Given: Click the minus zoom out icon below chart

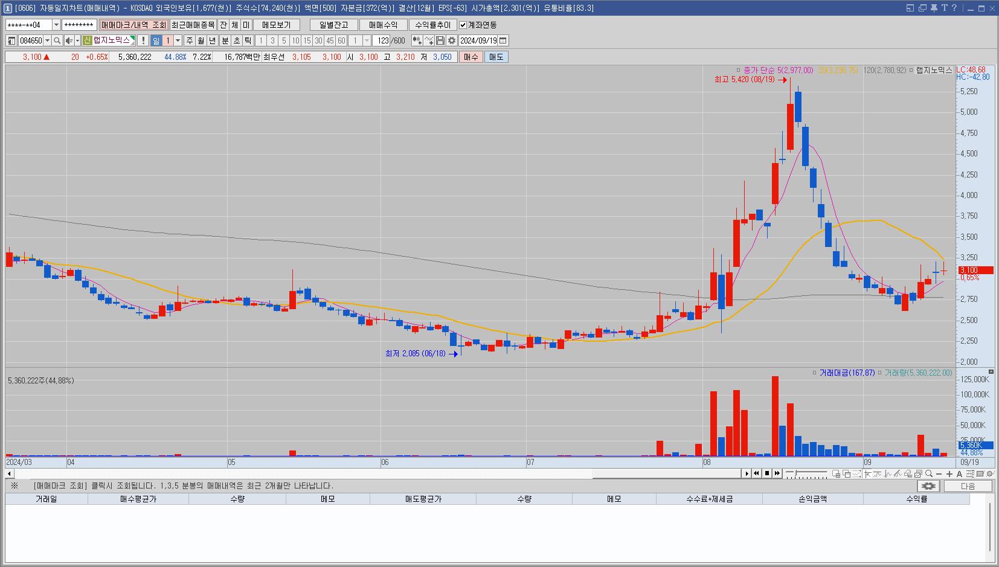Looking at the screenshot, I should click(939, 473).
